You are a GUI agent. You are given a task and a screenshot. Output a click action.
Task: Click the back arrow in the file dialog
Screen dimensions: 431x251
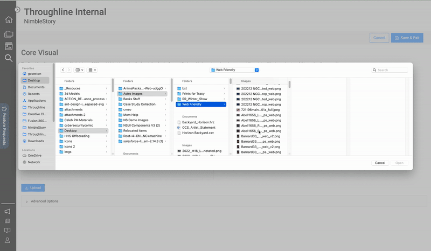[63, 70]
